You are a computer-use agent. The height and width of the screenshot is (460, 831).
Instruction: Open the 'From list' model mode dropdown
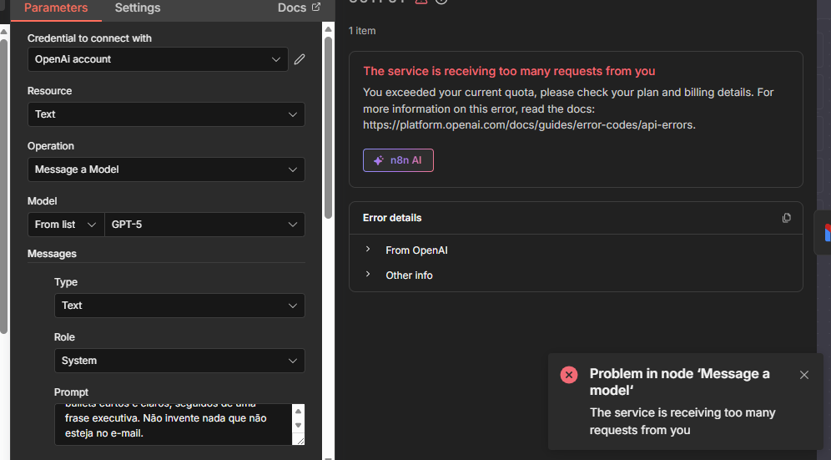coord(65,225)
